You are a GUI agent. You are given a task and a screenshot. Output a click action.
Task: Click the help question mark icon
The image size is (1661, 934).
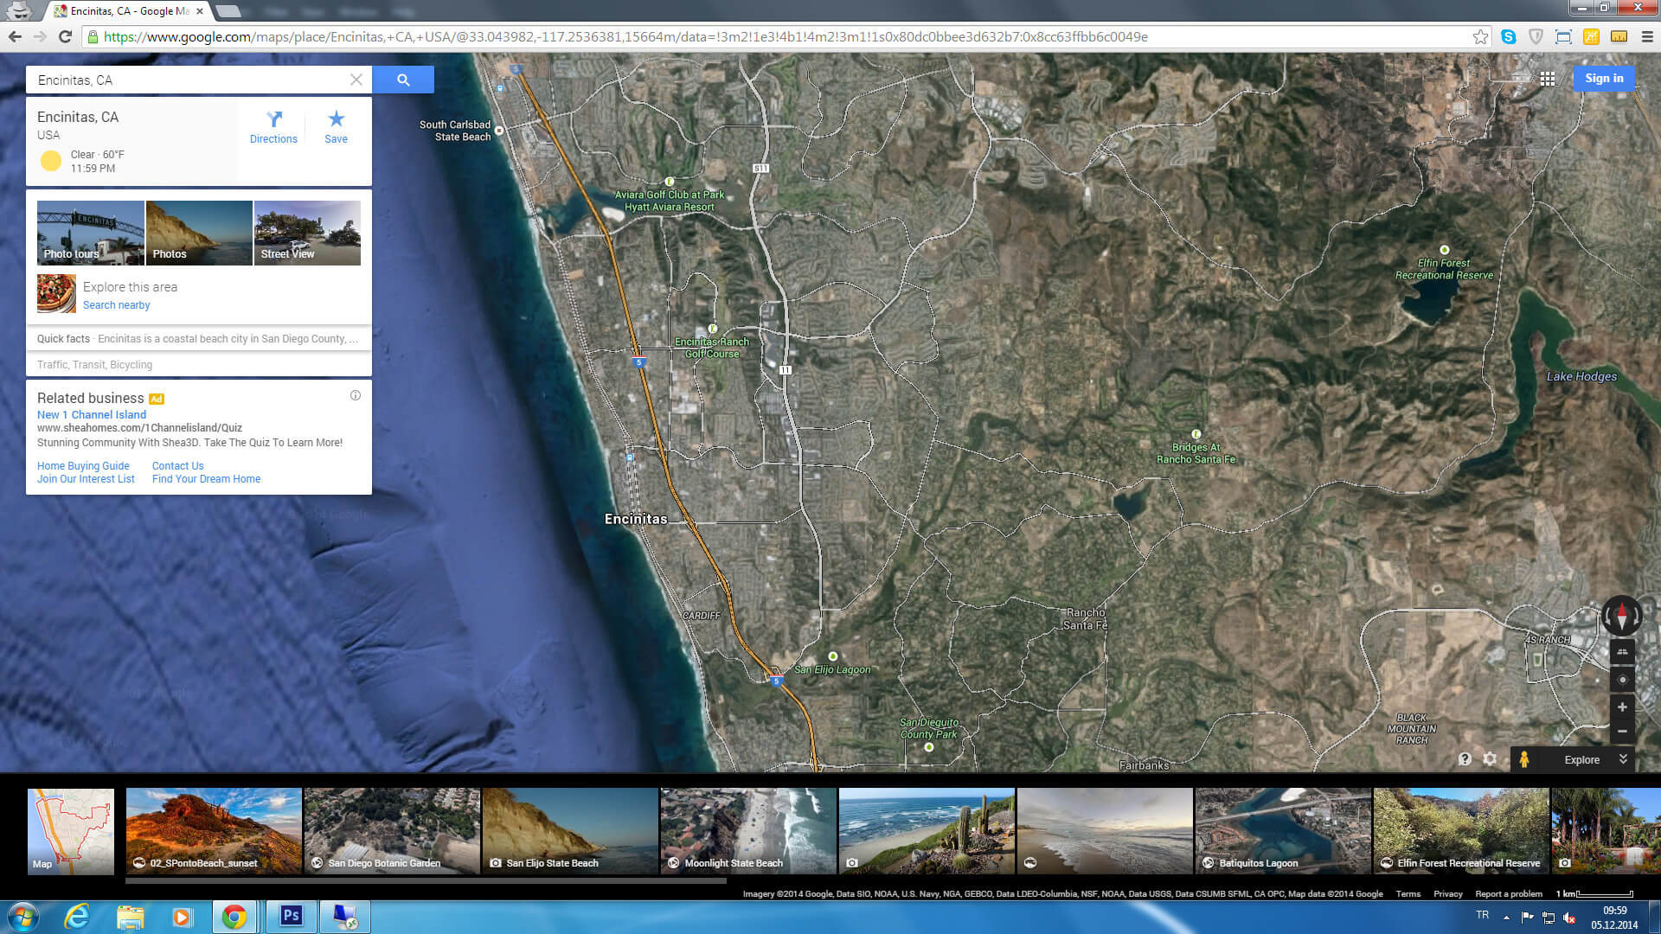(1464, 759)
